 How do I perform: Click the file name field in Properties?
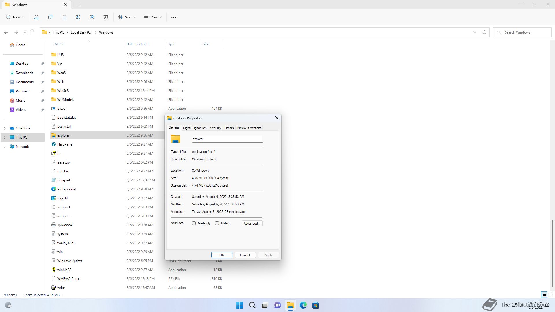[x=227, y=139]
